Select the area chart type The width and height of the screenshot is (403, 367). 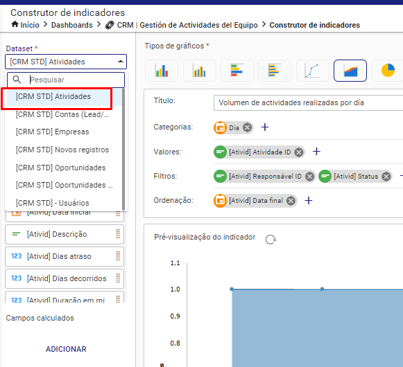point(350,71)
